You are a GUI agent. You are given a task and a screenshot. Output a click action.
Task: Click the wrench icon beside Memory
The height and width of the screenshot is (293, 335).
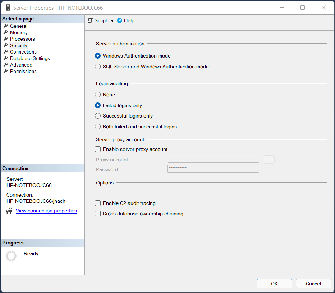6,32
